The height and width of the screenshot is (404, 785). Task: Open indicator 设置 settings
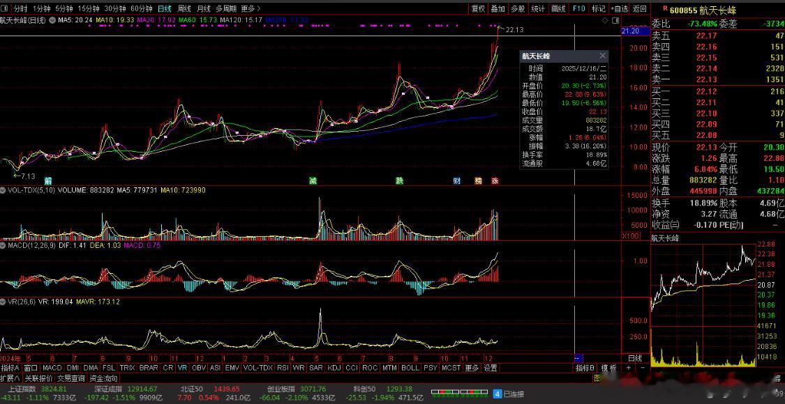tap(490, 368)
